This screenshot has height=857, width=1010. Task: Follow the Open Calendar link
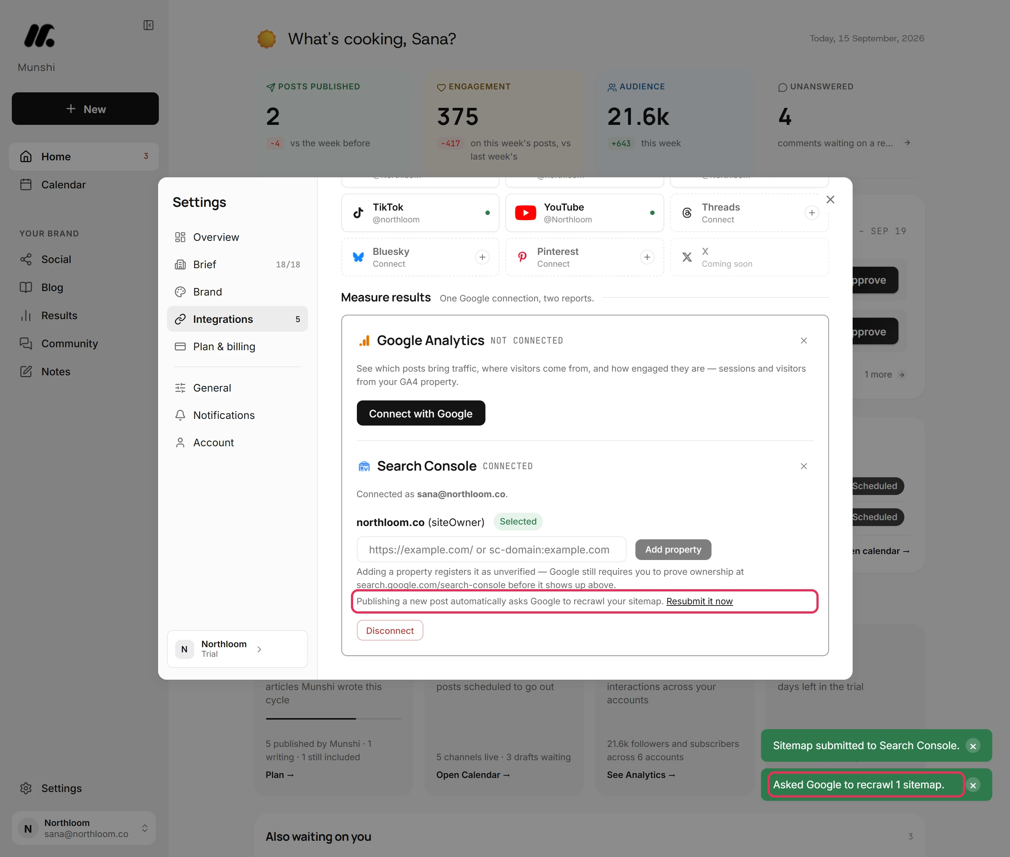pos(473,775)
